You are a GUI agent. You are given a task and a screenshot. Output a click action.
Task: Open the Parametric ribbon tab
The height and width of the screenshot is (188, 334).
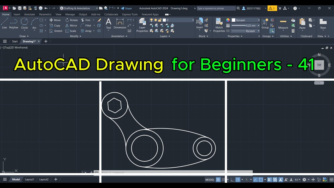[x=45, y=14]
